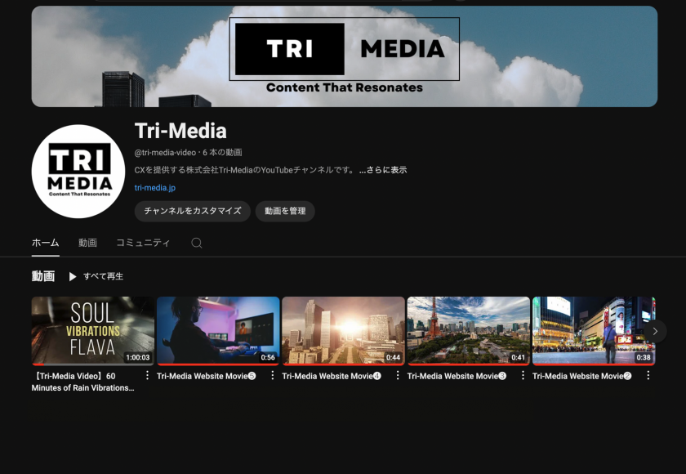Switch to the コミュニティ tab
The height and width of the screenshot is (474, 686).
[144, 243]
